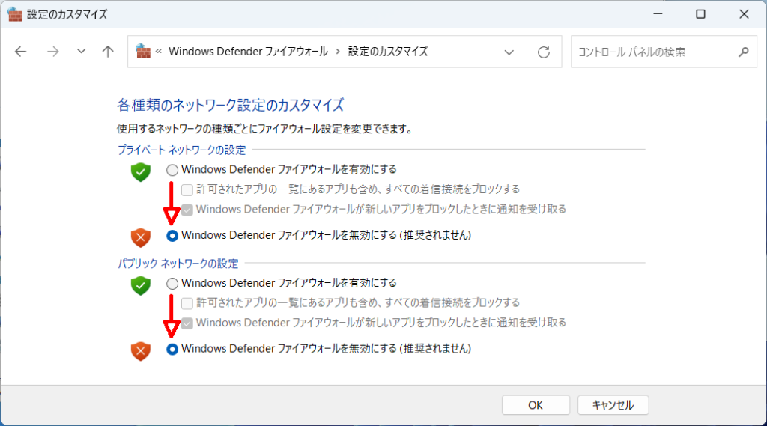
Task: Click green shield icon in public section
Action: point(140,286)
